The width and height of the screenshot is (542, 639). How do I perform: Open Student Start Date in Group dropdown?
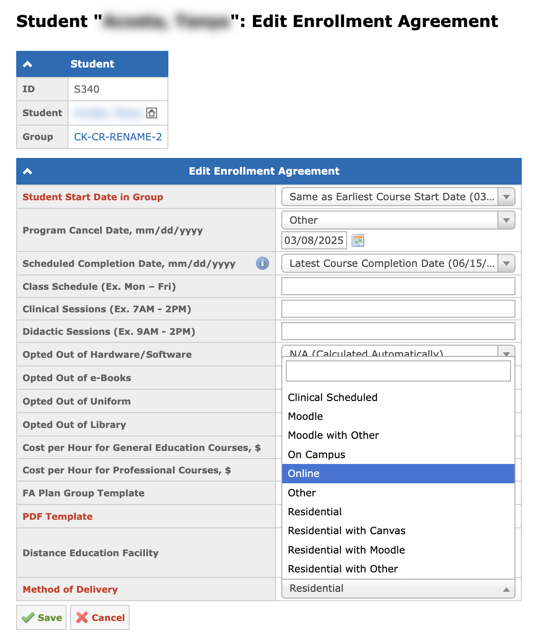(x=398, y=197)
